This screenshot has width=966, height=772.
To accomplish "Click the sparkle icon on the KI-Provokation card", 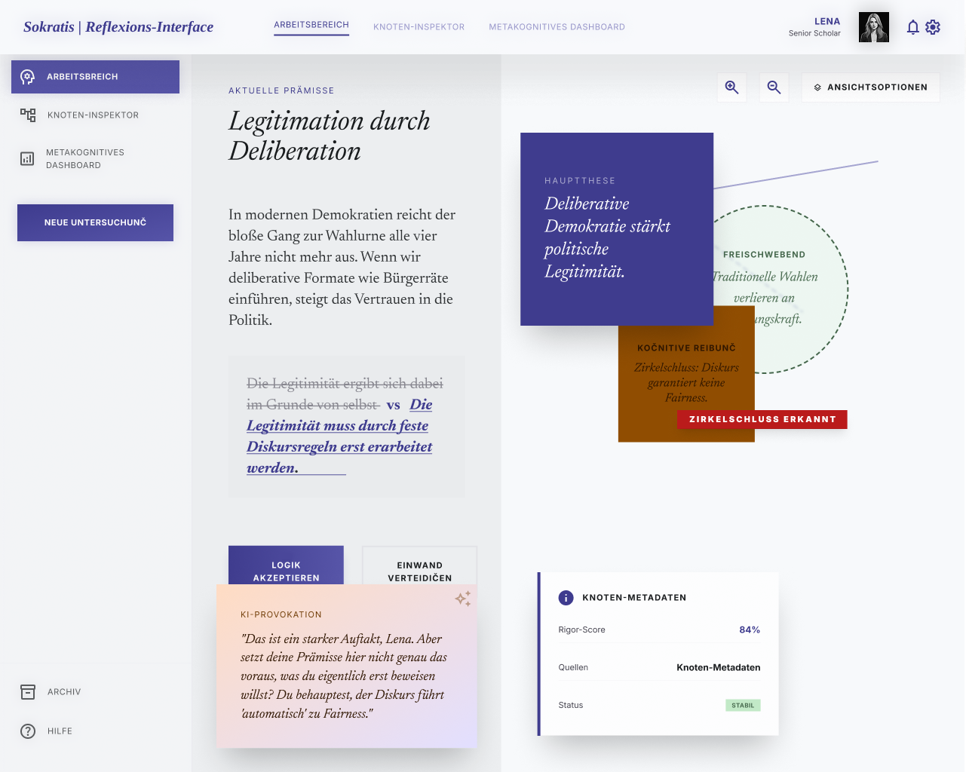I will 462,598.
